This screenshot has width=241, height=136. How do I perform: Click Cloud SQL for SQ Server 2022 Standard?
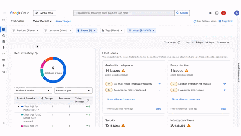click(32, 118)
